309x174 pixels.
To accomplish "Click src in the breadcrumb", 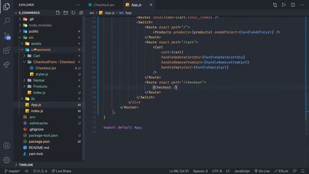I will coord(92,13).
